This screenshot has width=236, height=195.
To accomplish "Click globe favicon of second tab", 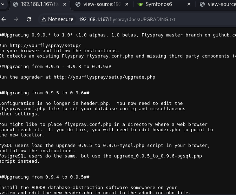I will 78,5.
